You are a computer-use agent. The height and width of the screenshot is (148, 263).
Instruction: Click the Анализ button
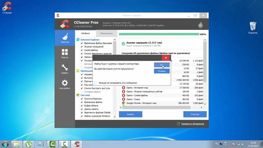pyautogui.click(x=131, y=114)
